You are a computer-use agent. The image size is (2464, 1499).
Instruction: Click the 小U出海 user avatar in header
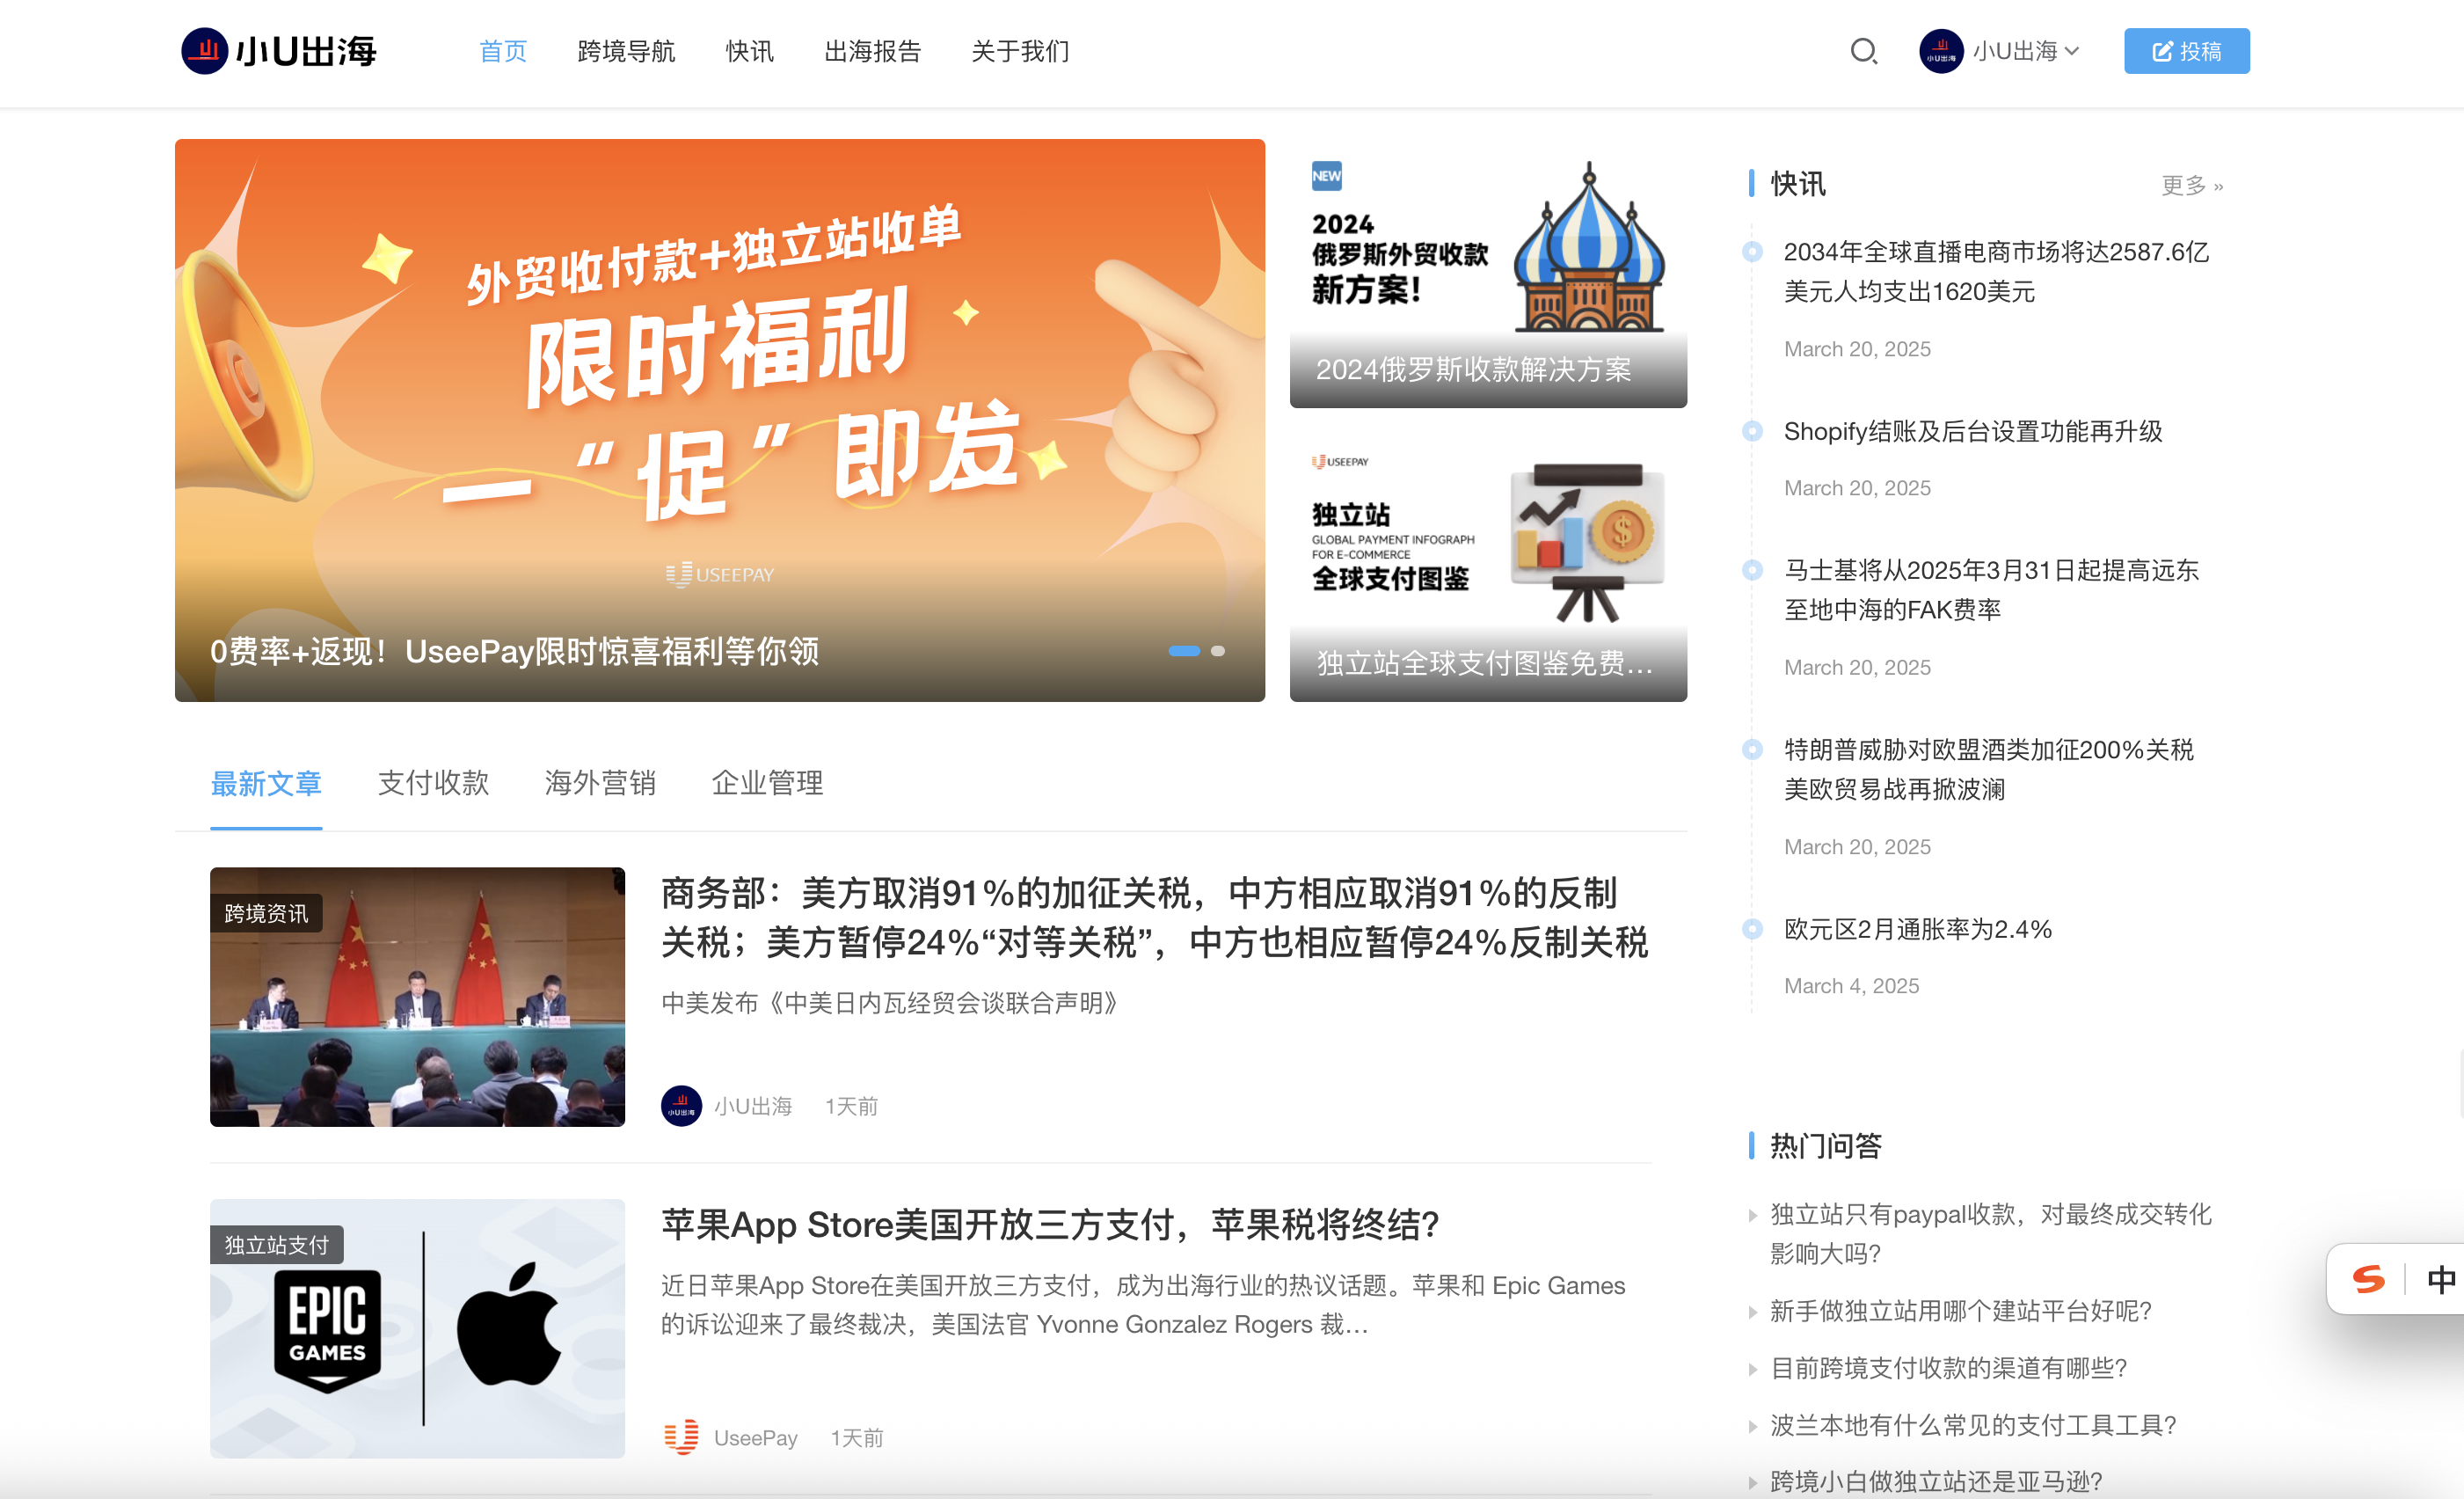(1941, 51)
